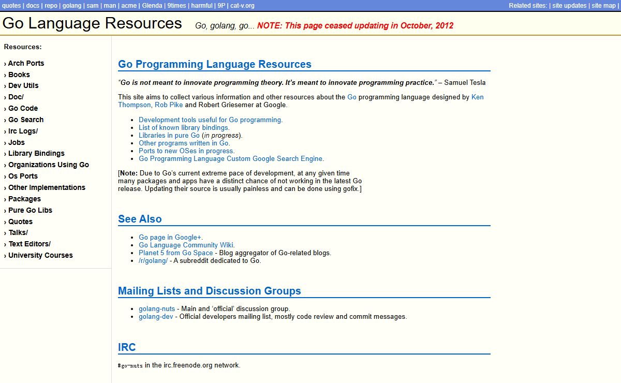The width and height of the screenshot is (621, 383).
Task: Open man in the top navigation
Action: coord(110,6)
